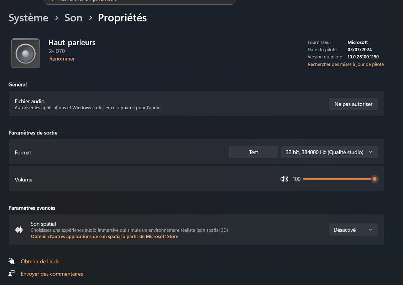Expand the Son spatial Désactivé dropdown
Screen dimensions: 403x285
[353, 230]
